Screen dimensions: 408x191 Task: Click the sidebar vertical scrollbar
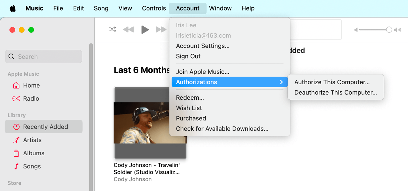pos(91,117)
